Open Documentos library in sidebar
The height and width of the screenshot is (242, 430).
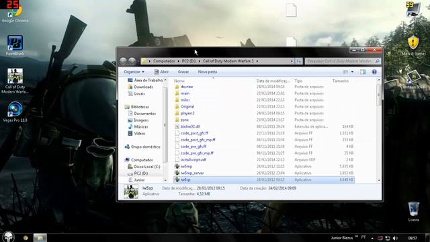tap(142, 114)
